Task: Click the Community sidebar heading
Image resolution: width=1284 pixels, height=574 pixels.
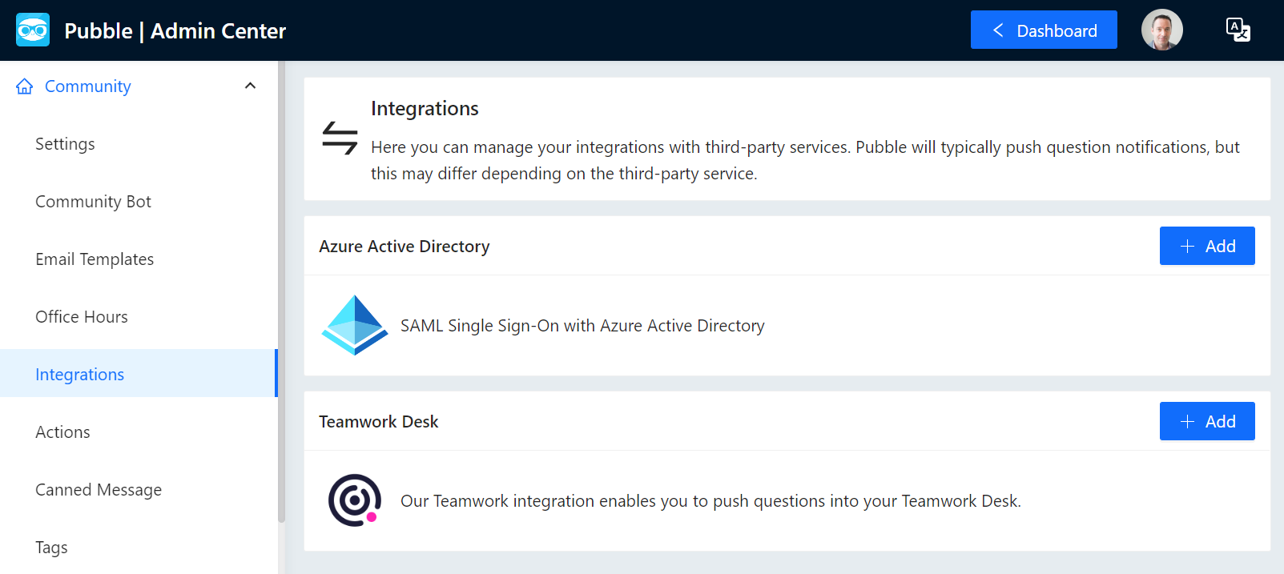Action: [x=87, y=86]
